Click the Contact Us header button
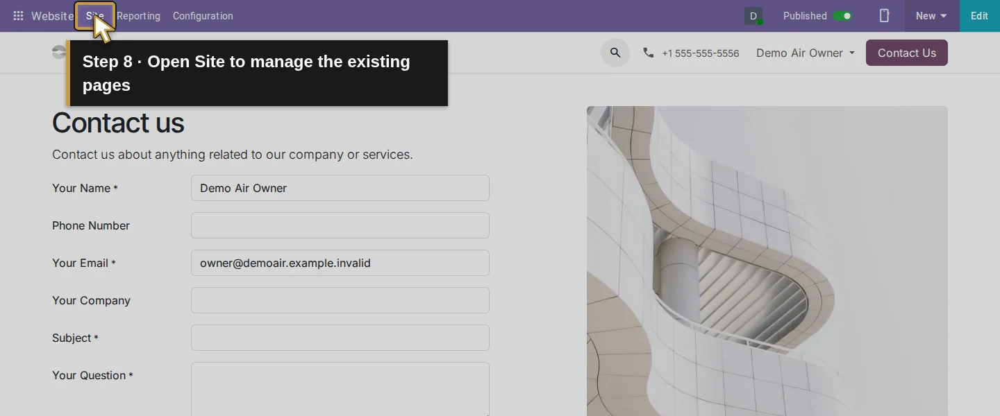Screen dimensions: 1000x416 click(x=907, y=53)
